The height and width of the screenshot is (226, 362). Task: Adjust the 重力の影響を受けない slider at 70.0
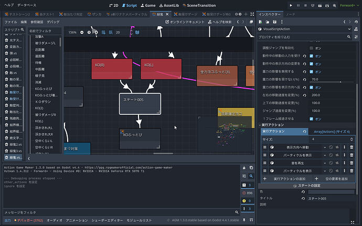pyautogui.click(x=331, y=79)
